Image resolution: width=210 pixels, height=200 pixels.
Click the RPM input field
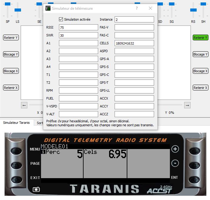point(78,90)
